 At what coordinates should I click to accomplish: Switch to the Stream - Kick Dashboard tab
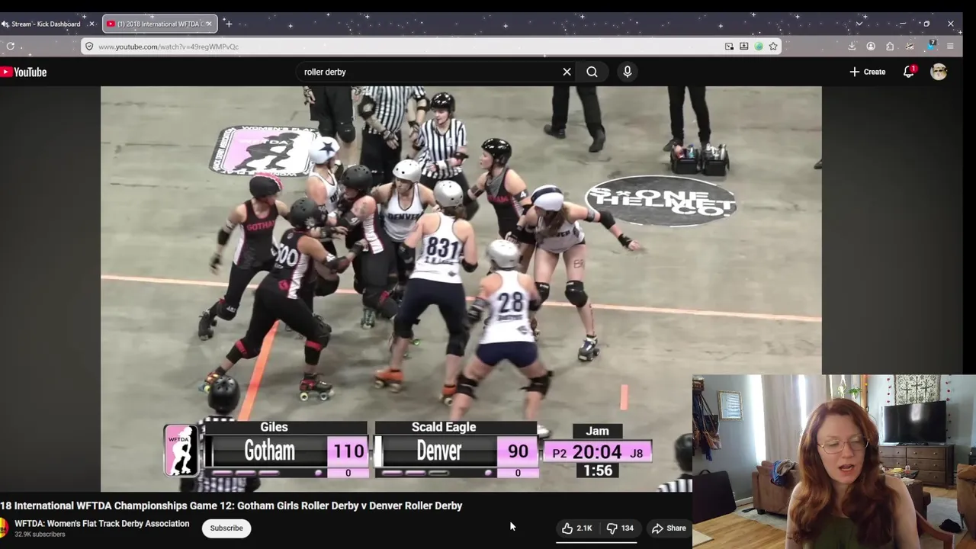[x=46, y=24]
